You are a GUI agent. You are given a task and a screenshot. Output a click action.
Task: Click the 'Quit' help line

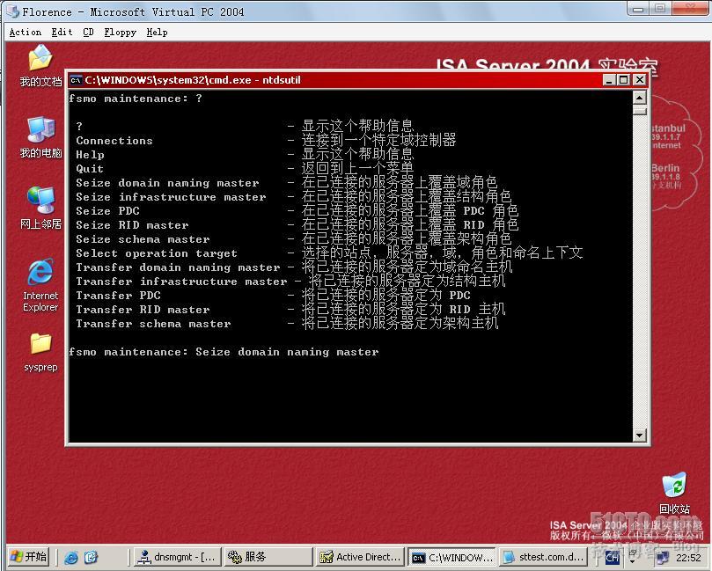[245, 169]
